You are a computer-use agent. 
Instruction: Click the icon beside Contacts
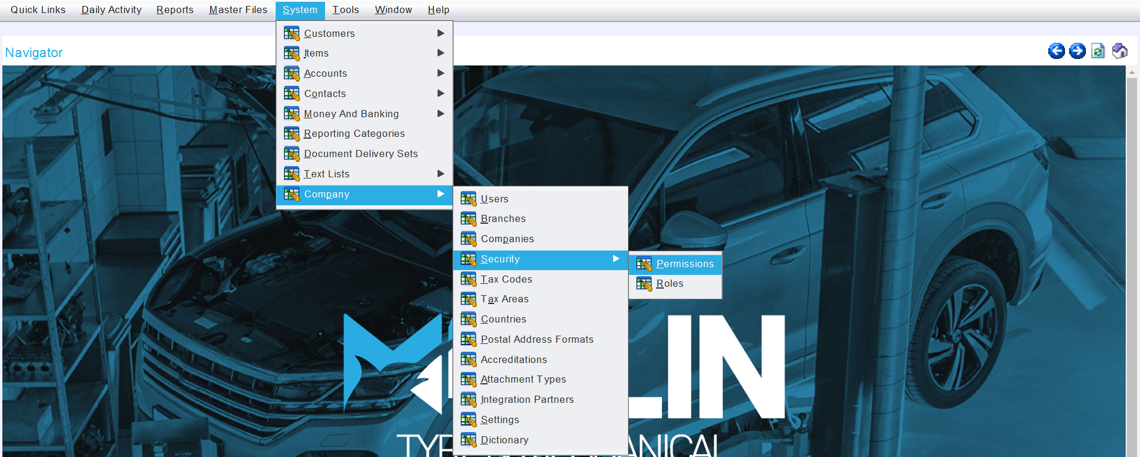point(292,93)
